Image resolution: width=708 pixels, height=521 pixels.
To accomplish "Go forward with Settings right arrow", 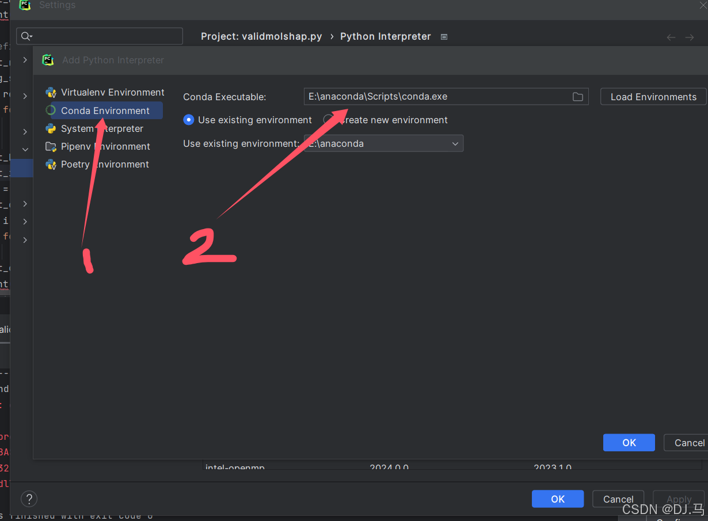I will click(690, 37).
